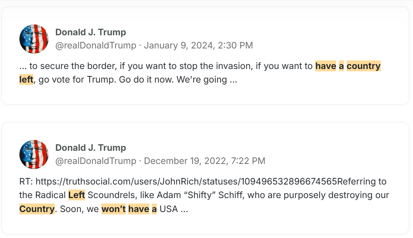Click highlighted word "country" in the first post

364,66
